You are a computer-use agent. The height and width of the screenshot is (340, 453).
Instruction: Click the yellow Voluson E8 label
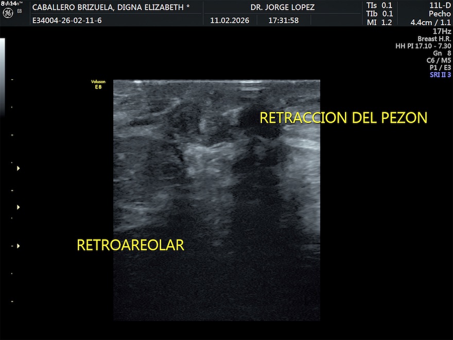click(x=98, y=84)
